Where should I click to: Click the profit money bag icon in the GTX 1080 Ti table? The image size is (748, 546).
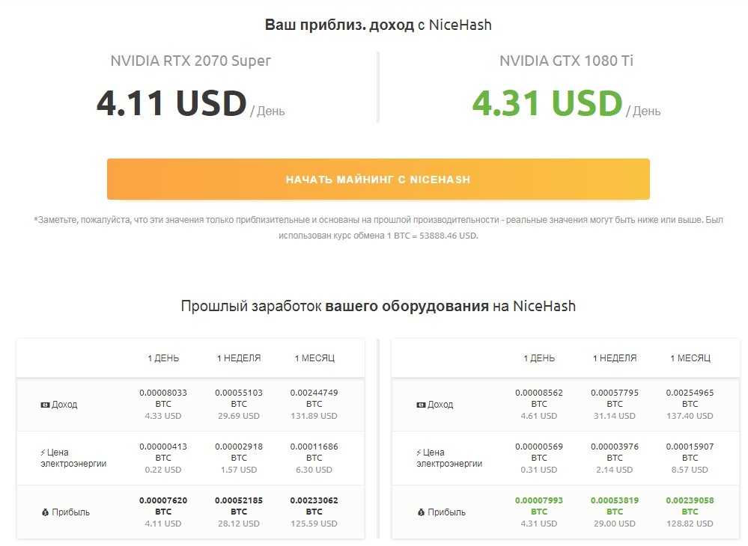pos(421,512)
